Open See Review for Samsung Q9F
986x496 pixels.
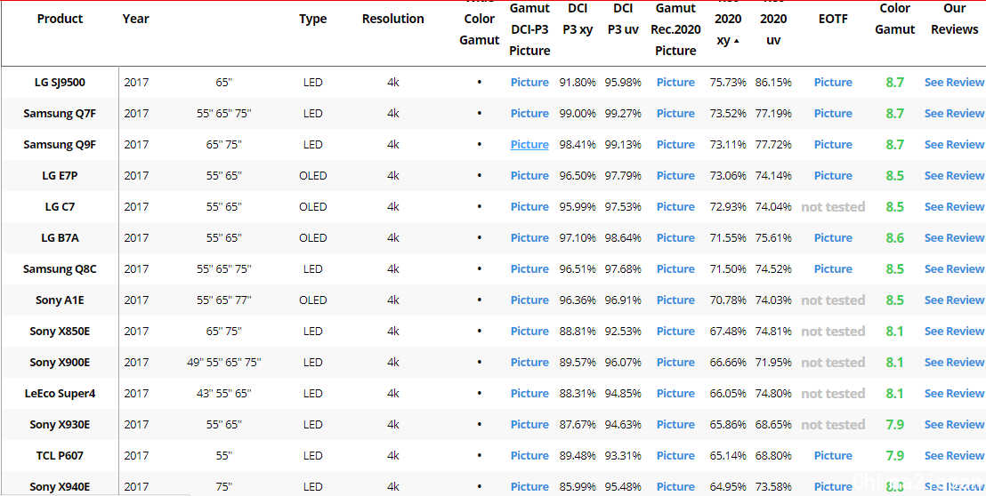pyautogui.click(x=954, y=144)
